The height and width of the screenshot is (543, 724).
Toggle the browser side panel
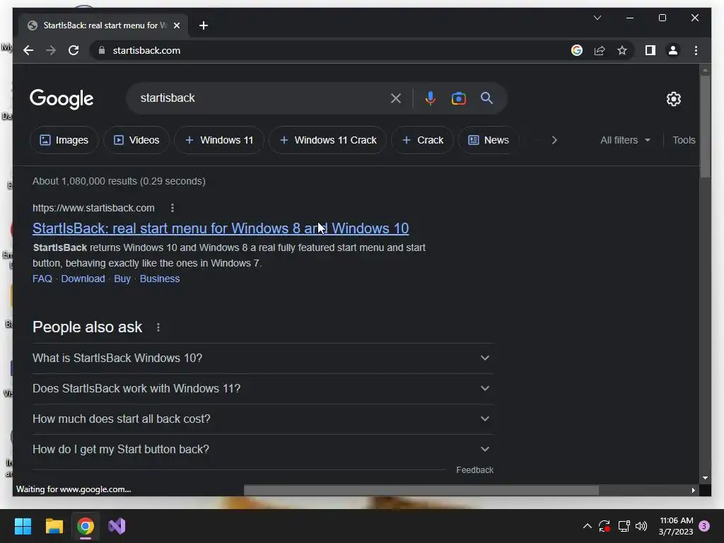tap(650, 50)
